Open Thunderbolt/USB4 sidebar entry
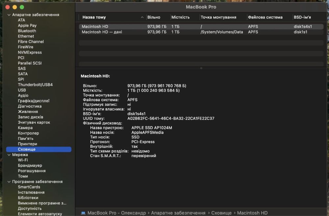The width and height of the screenshot is (329, 216). 35,85
